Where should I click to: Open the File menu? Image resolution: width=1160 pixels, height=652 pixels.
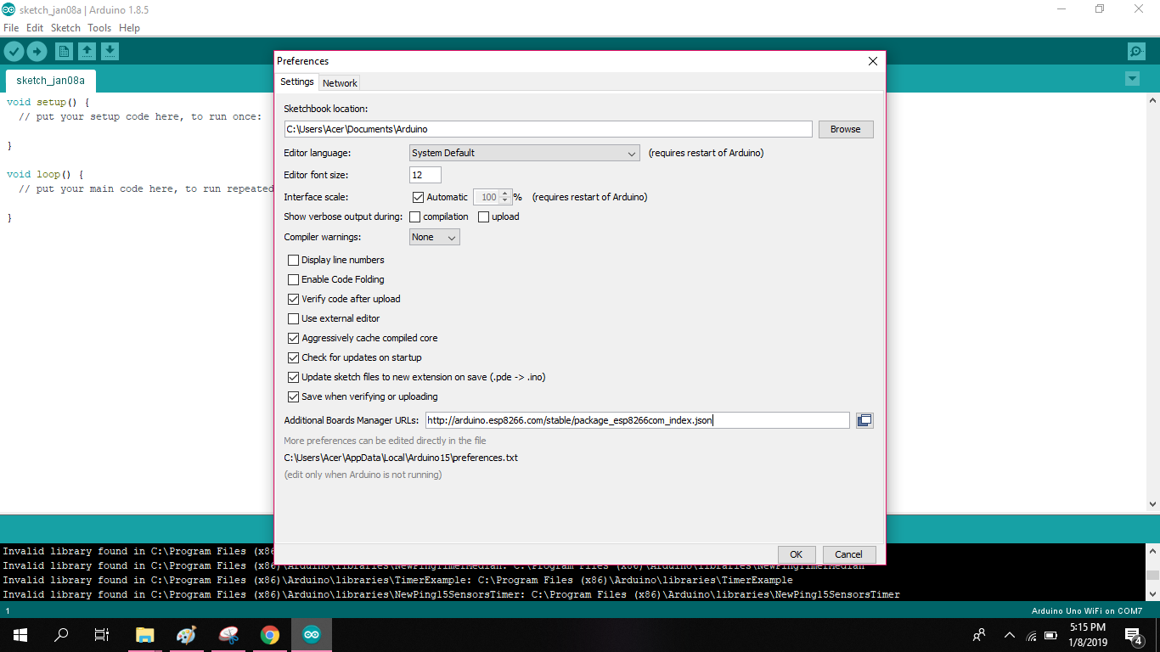11,28
